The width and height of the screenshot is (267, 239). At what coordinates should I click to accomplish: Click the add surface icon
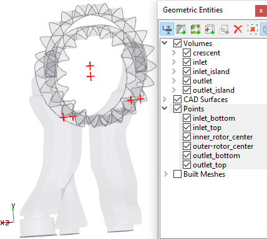181,29
